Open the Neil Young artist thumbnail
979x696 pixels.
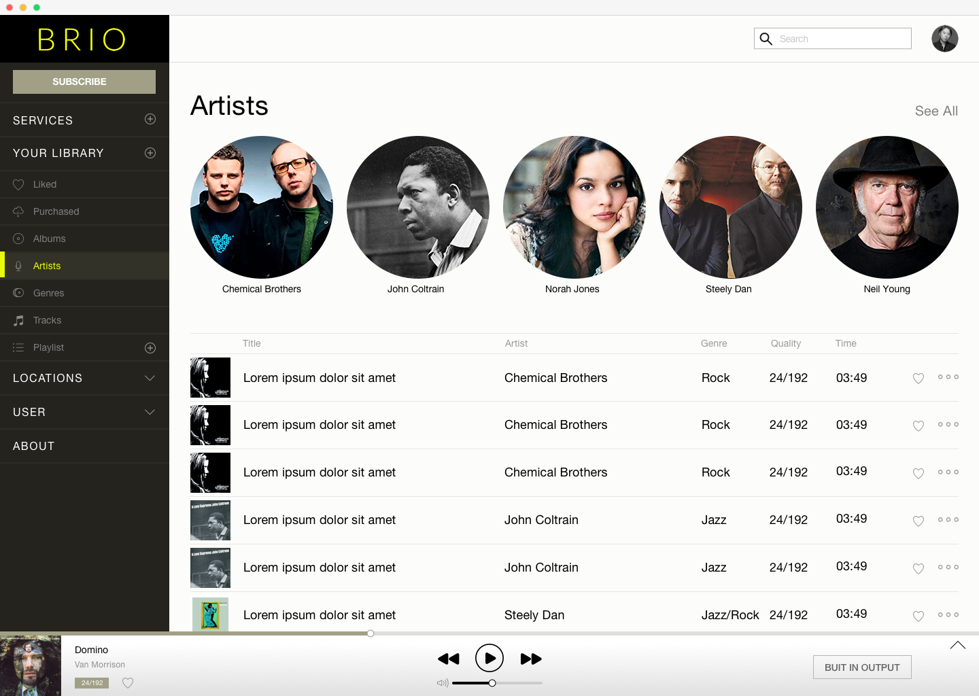pyautogui.click(x=887, y=207)
